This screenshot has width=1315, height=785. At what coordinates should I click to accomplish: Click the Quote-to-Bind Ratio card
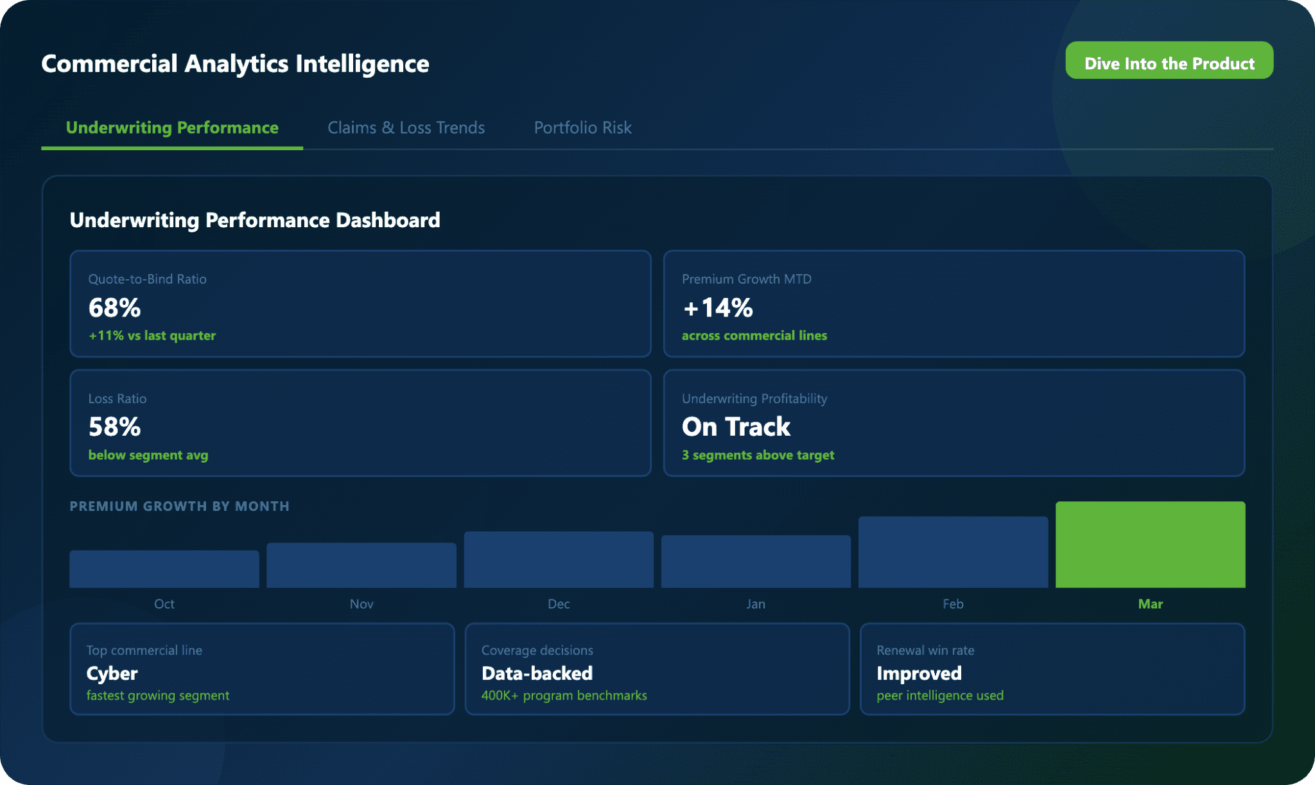(360, 304)
